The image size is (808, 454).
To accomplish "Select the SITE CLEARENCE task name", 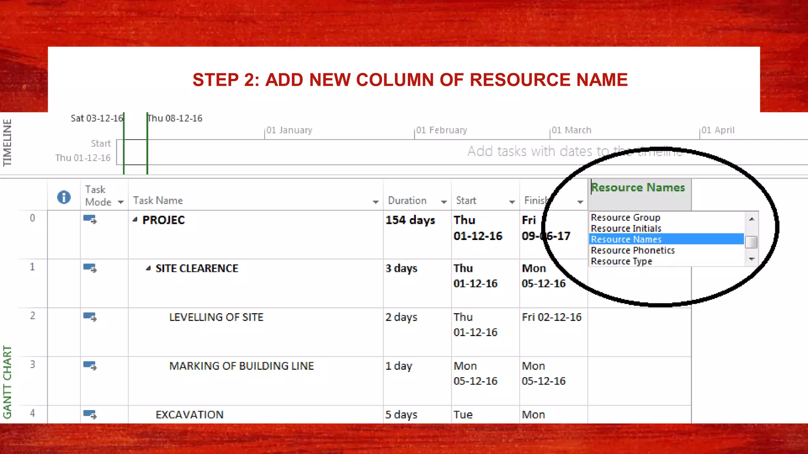I will (197, 268).
